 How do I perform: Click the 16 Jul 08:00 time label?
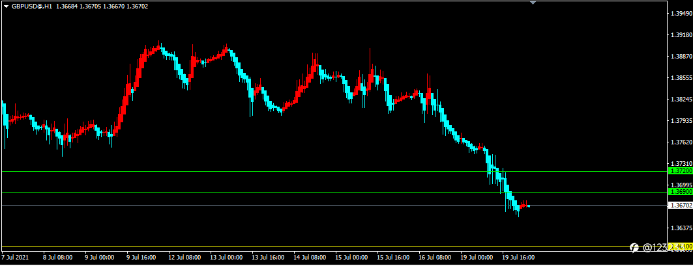point(434,258)
